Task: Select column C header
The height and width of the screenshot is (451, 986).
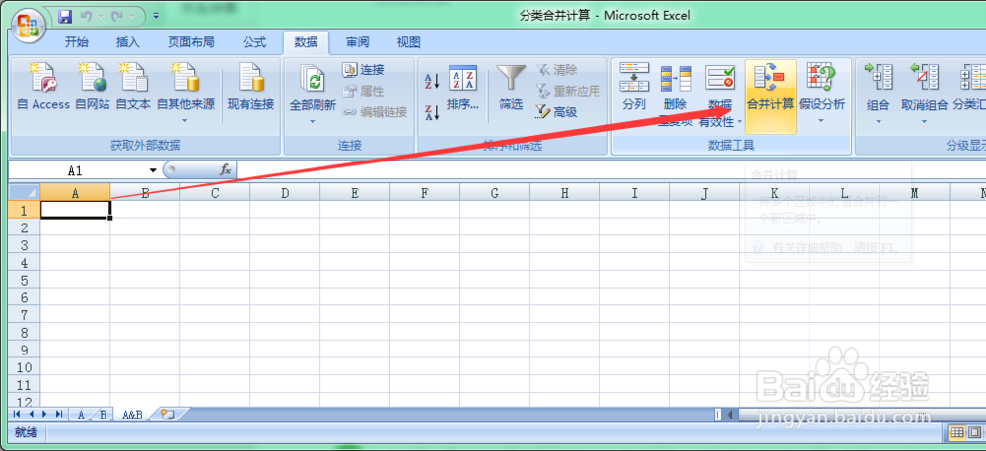Action: (x=215, y=193)
